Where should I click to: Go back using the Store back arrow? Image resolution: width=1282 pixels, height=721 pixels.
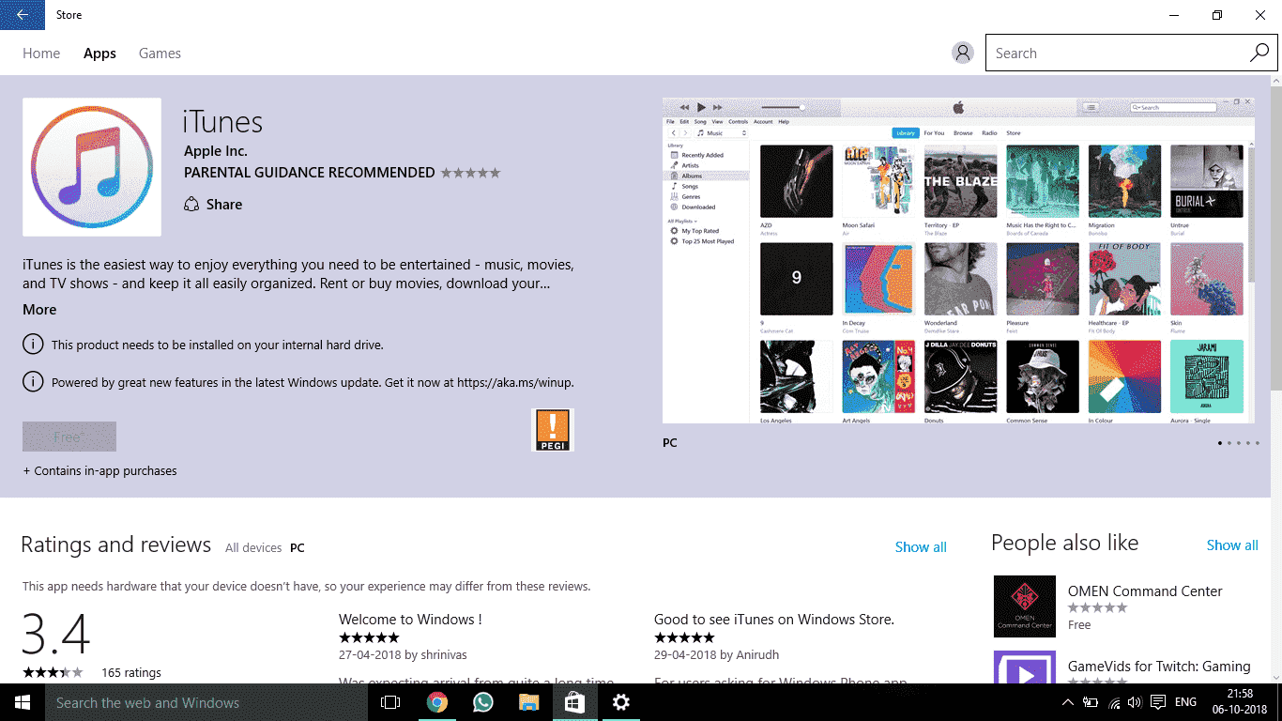(23, 15)
